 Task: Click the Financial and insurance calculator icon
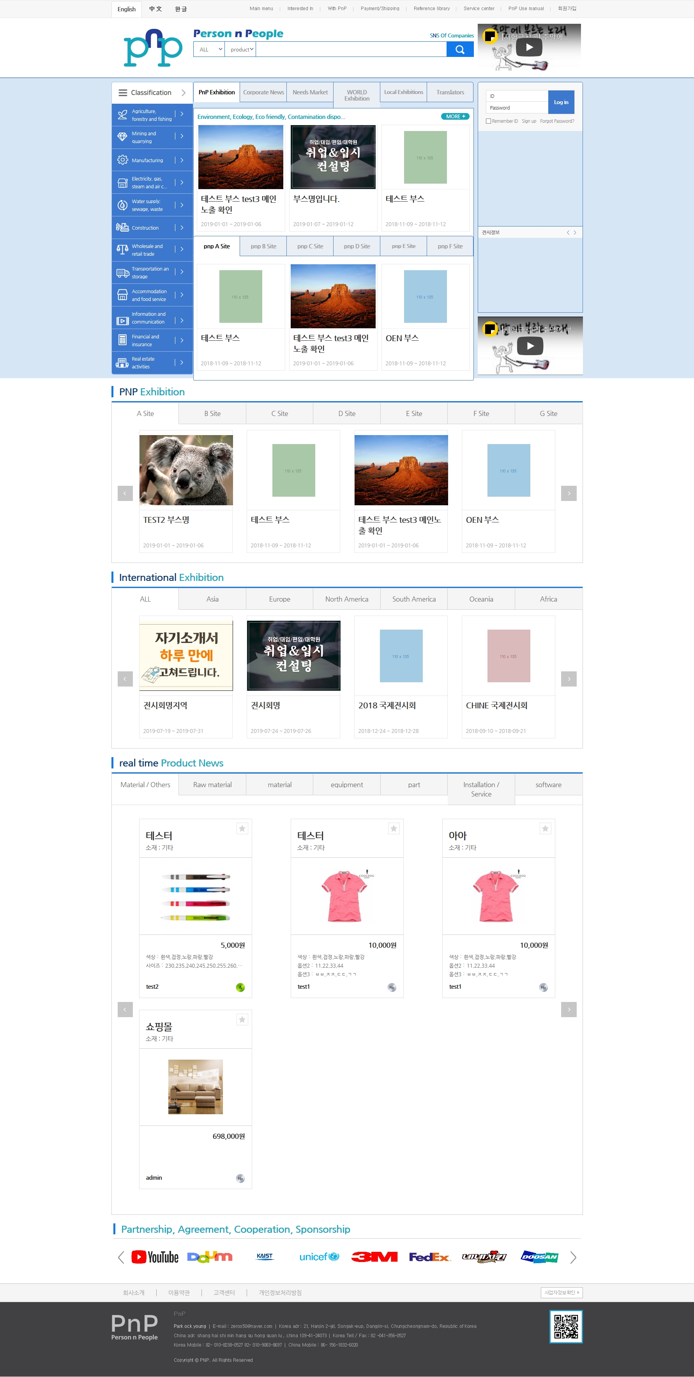(x=122, y=340)
